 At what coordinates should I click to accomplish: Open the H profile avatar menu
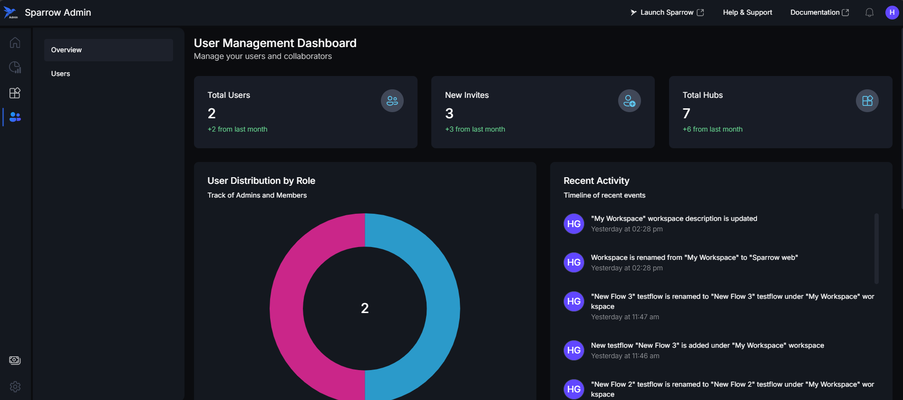[892, 13]
